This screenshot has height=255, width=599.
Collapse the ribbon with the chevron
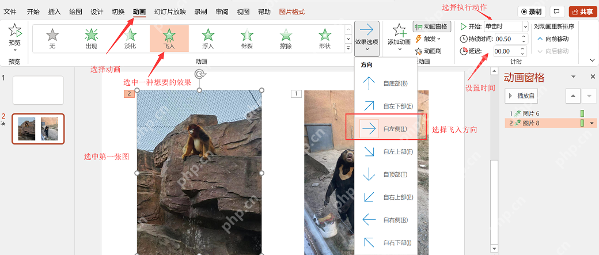tap(593, 60)
